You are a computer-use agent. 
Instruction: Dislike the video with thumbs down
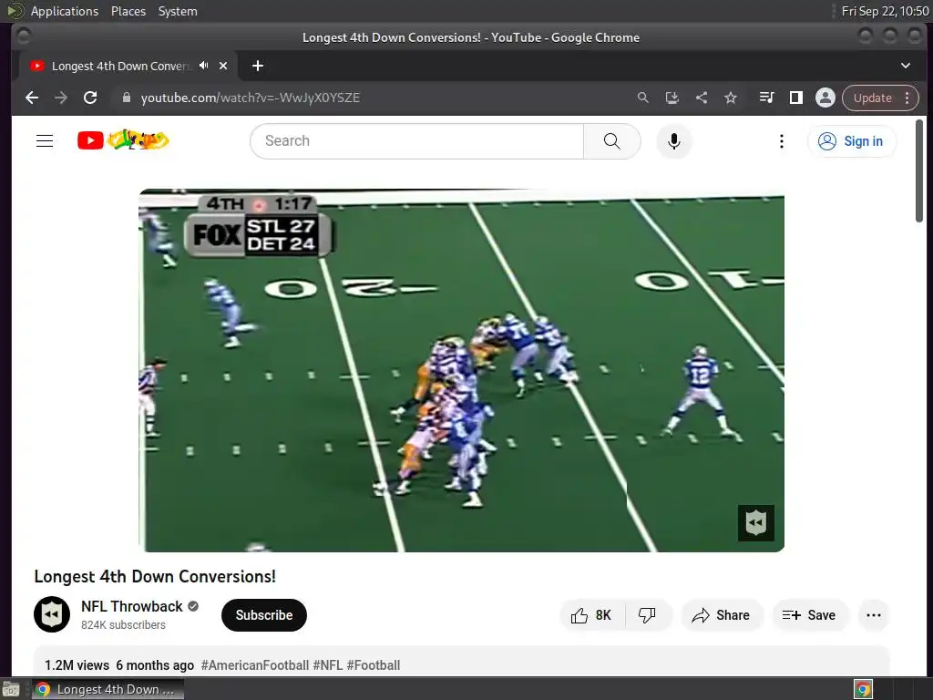coord(648,615)
